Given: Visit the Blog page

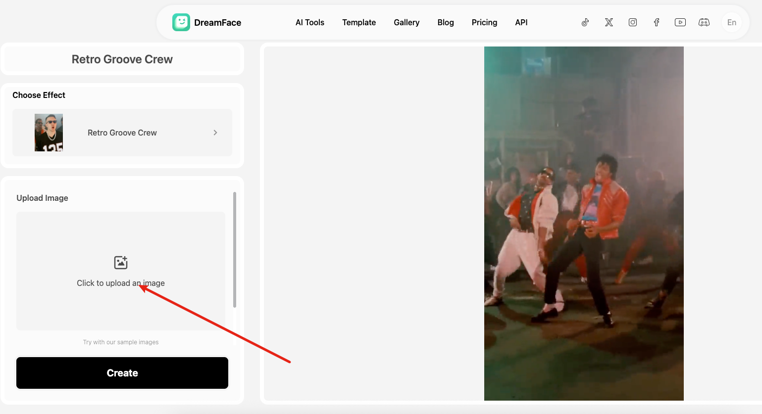Looking at the screenshot, I should coord(446,22).
